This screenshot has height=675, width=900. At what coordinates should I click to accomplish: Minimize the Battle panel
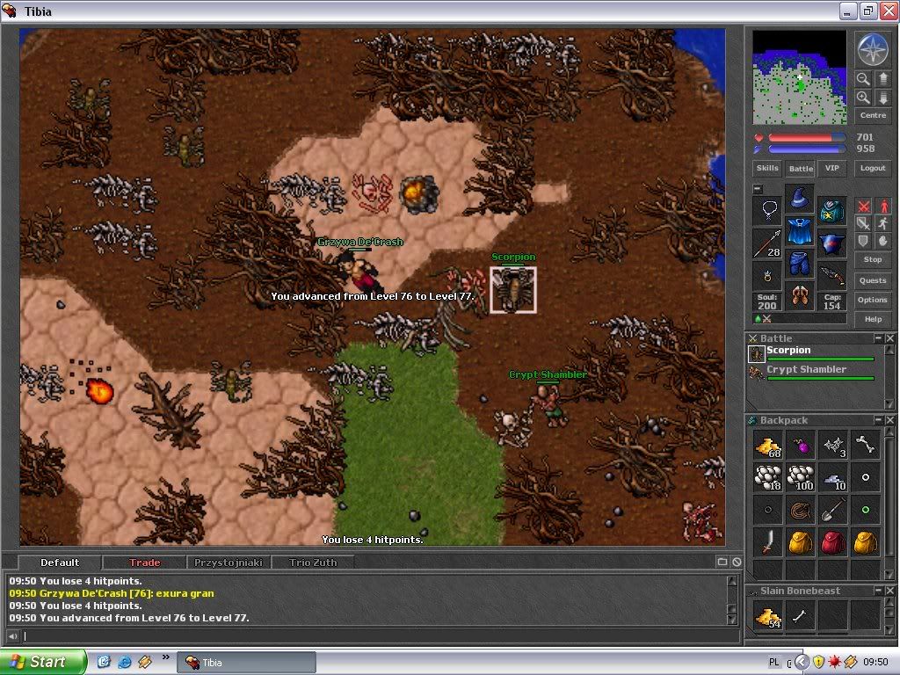coord(878,338)
